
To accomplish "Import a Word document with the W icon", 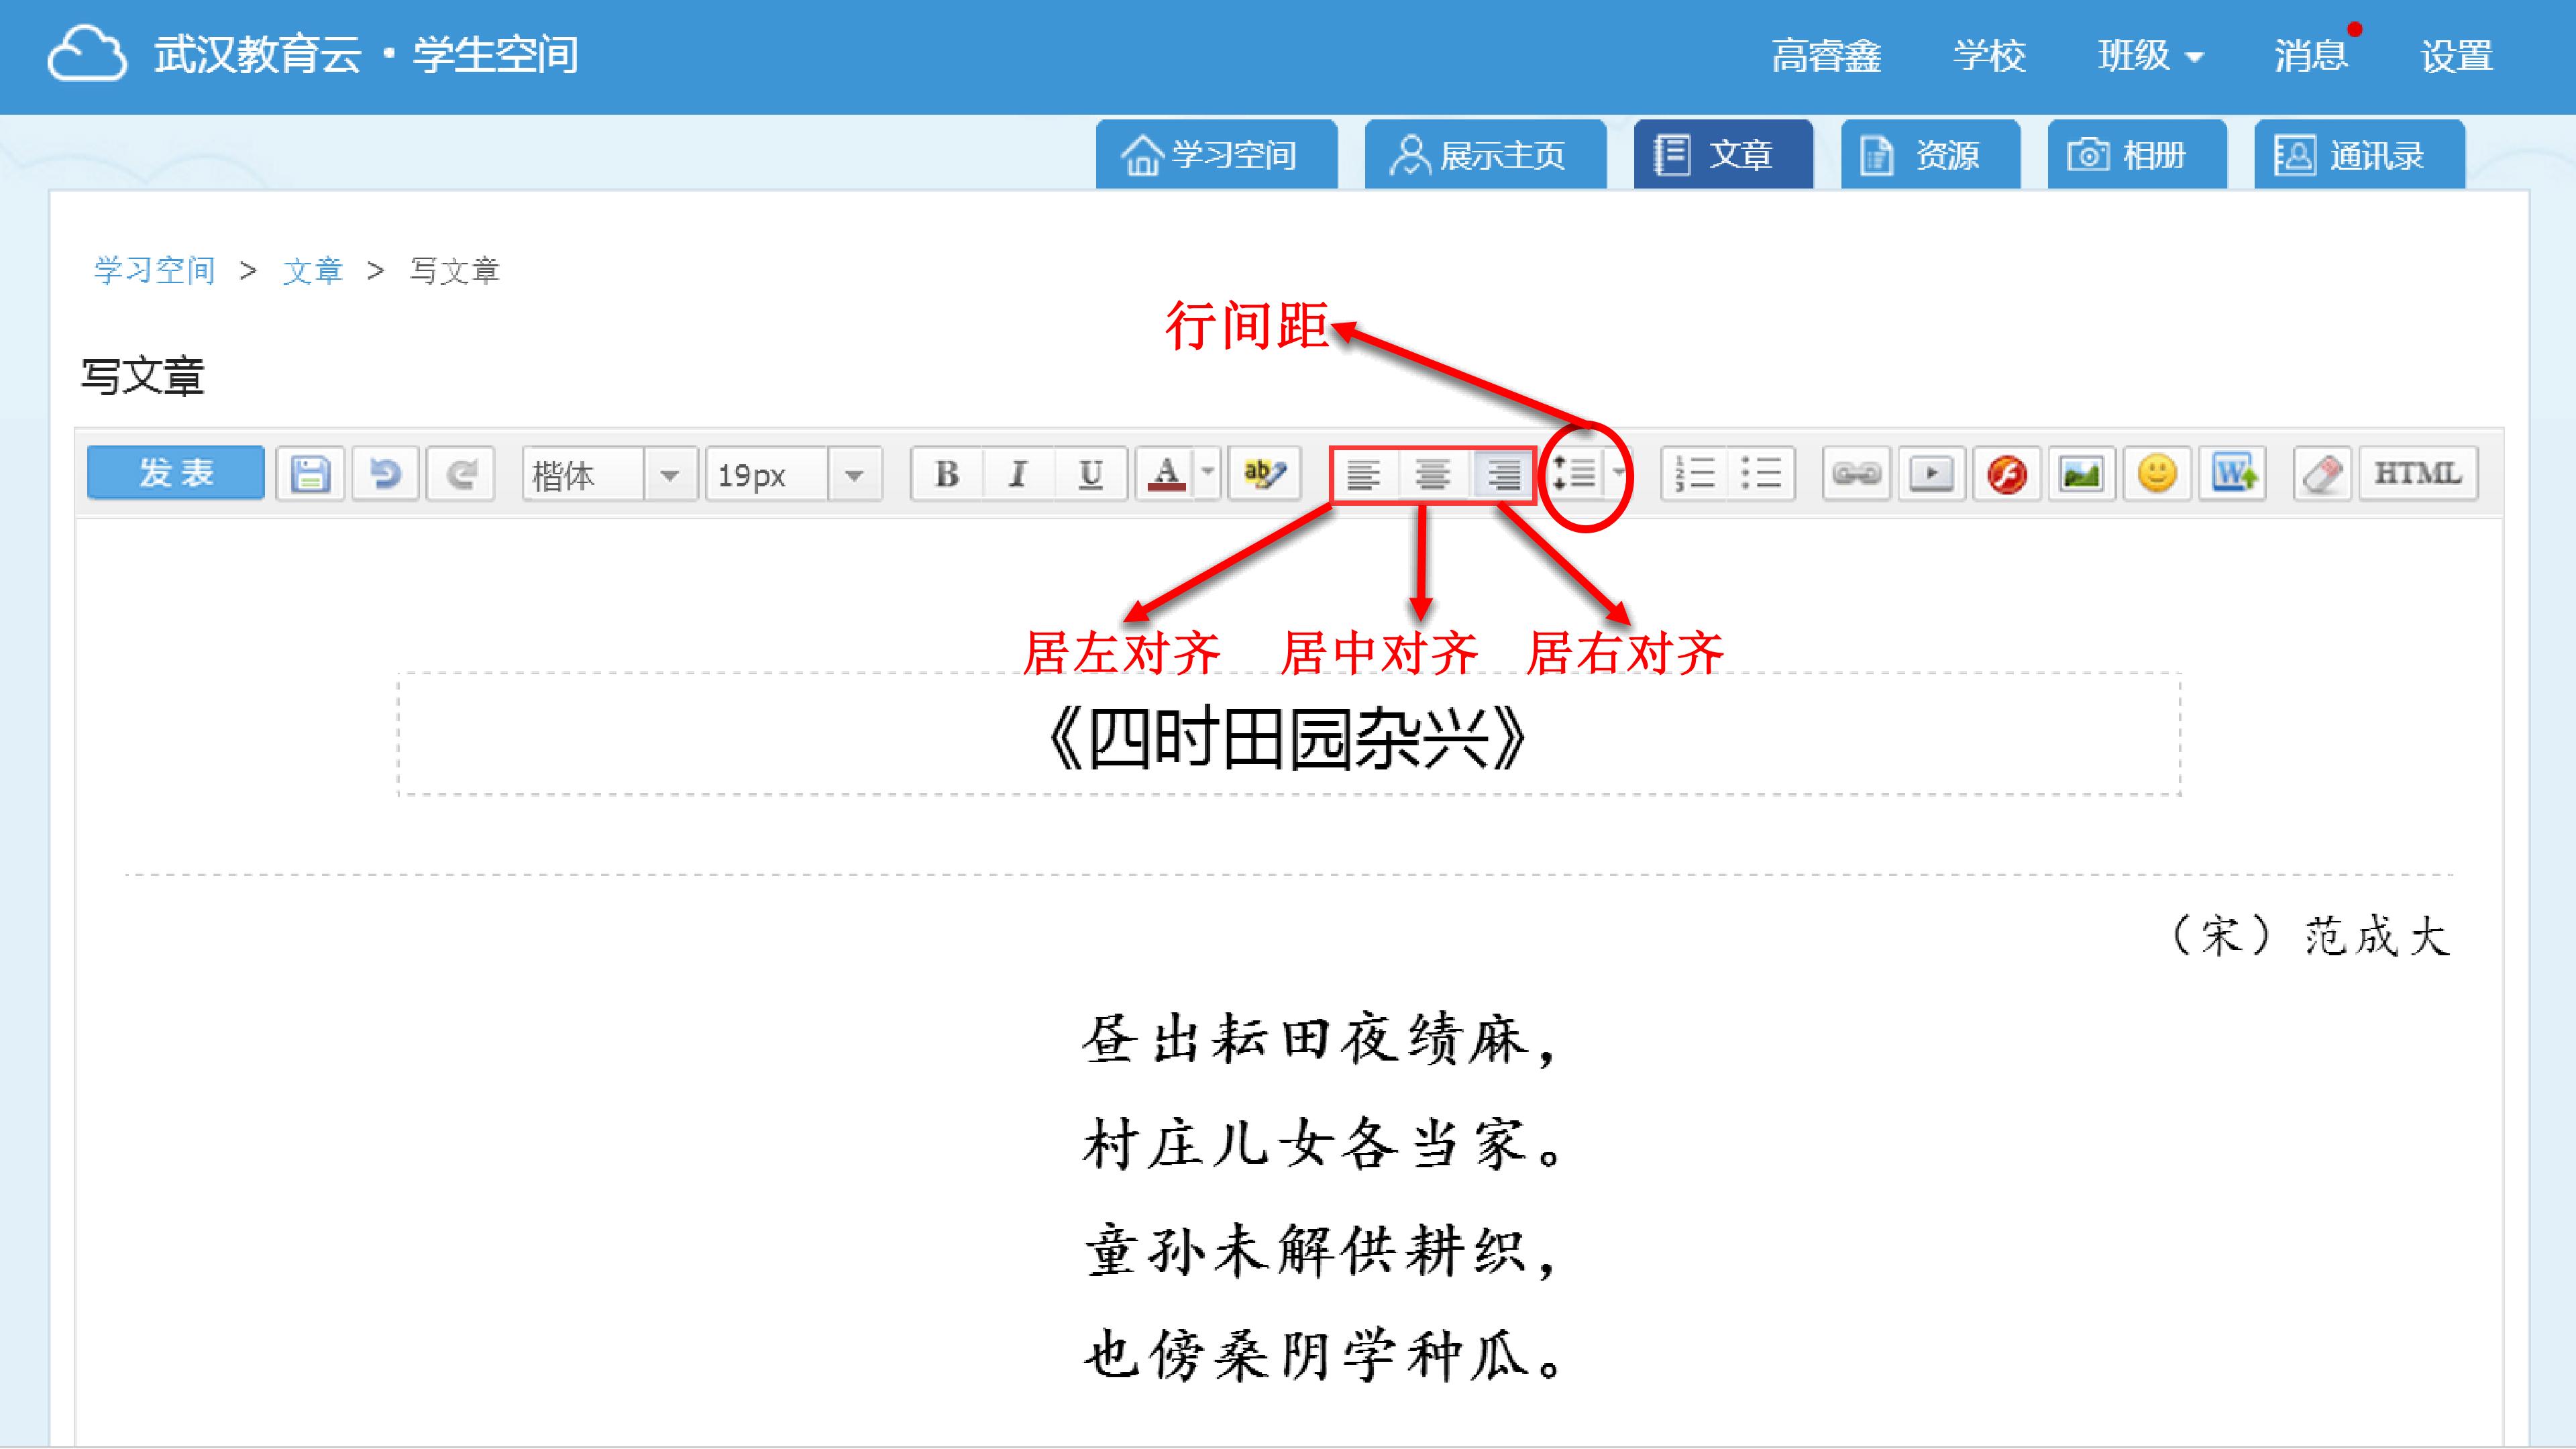I will click(2233, 473).
